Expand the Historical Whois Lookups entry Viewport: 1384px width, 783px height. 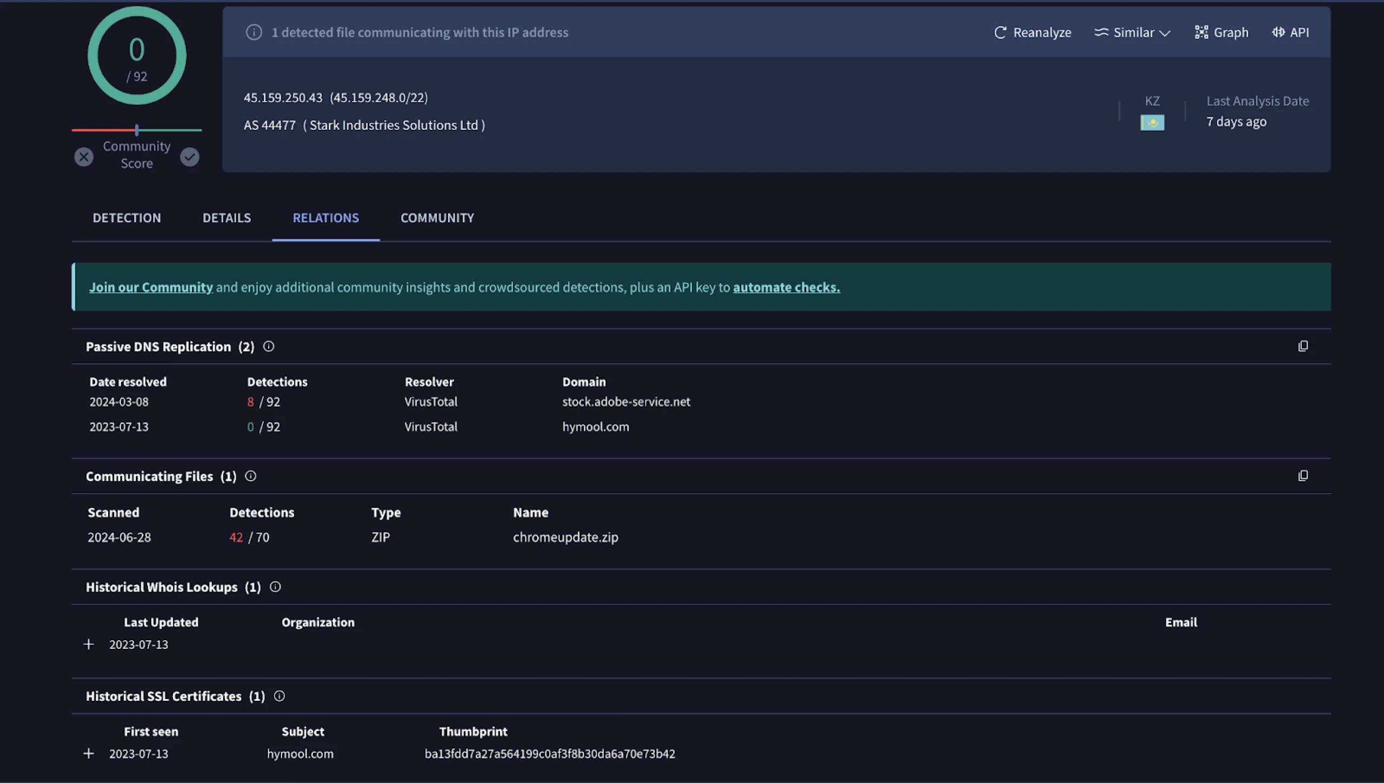click(x=88, y=644)
